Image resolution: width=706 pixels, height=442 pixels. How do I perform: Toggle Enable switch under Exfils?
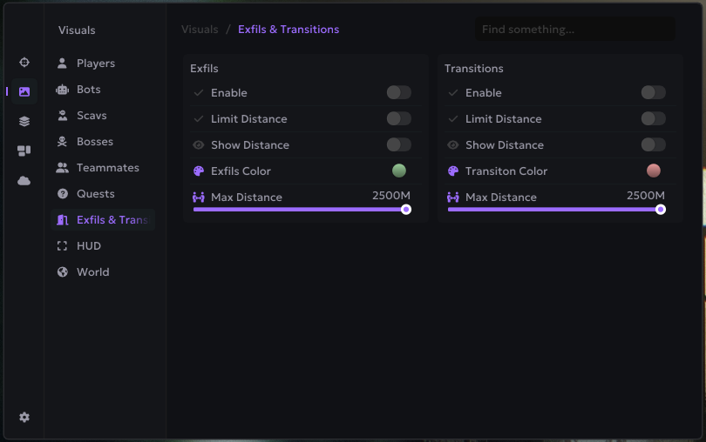[398, 92]
